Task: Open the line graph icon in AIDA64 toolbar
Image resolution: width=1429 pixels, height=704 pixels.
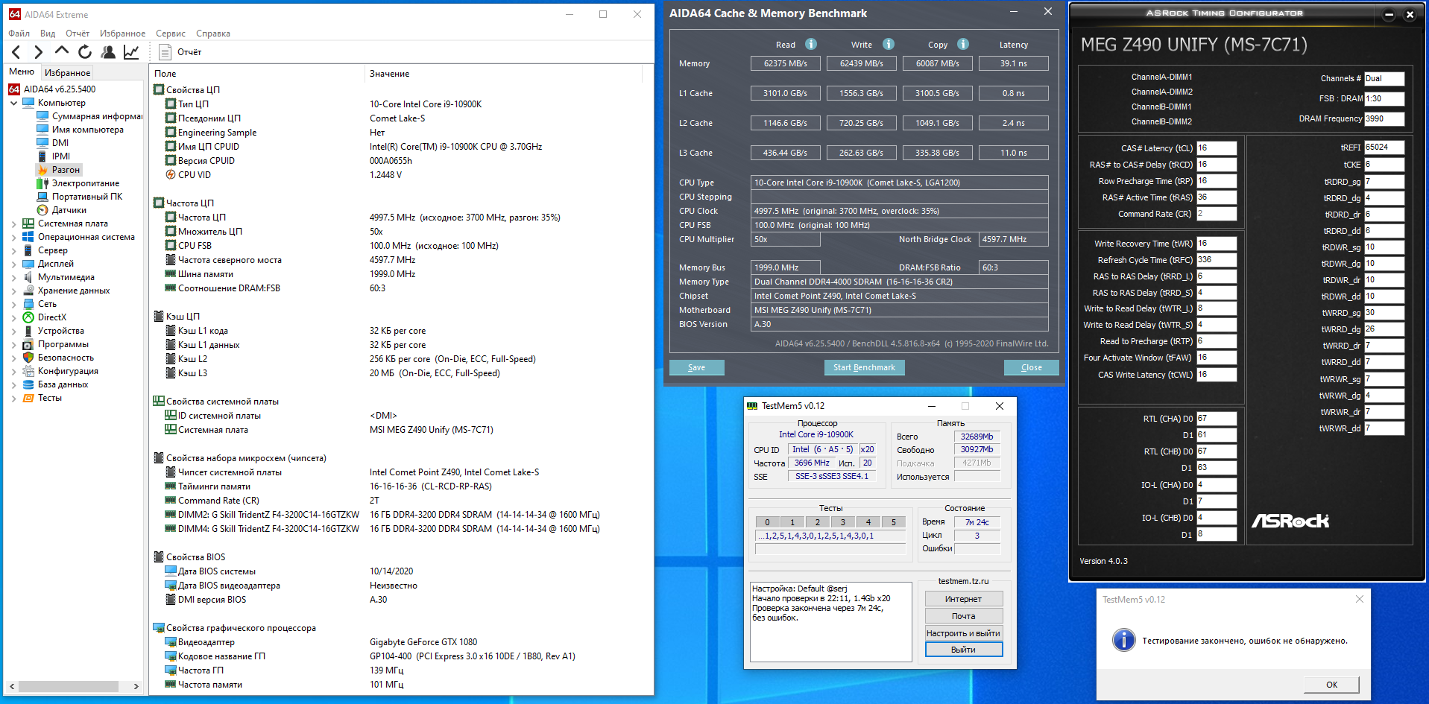Action: (x=131, y=52)
